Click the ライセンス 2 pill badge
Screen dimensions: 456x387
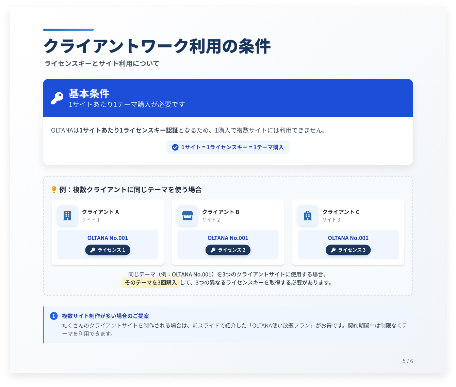click(228, 250)
